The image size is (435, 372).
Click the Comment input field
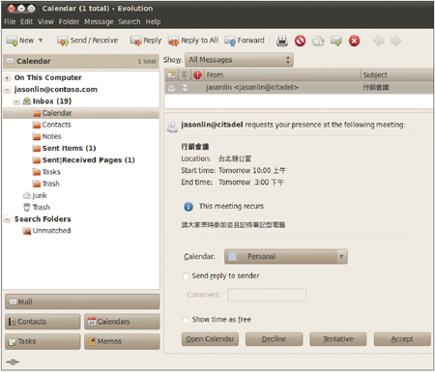click(267, 295)
